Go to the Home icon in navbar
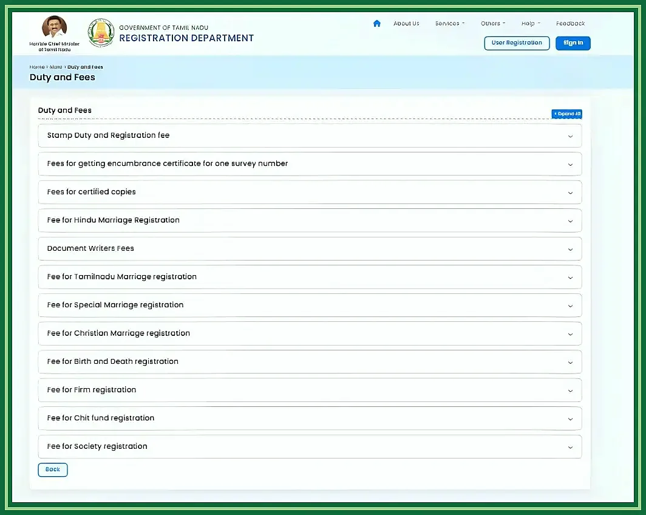The height and width of the screenshot is (515, 646). (x=376, y=24)
